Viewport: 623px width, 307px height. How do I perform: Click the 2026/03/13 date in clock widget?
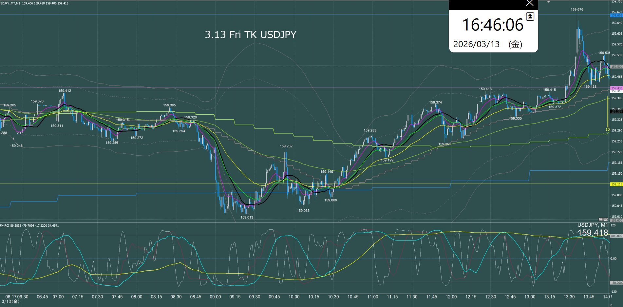476,44
